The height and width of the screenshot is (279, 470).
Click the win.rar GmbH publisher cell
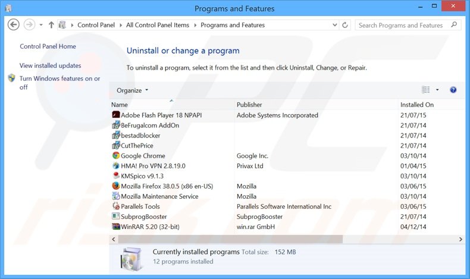pyautogui.click(x=256, y=227)
